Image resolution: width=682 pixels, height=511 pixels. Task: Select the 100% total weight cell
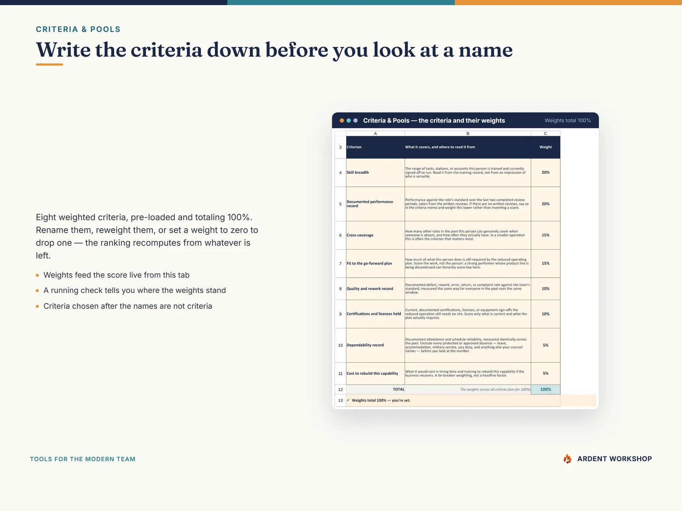[x=546, y=390]
